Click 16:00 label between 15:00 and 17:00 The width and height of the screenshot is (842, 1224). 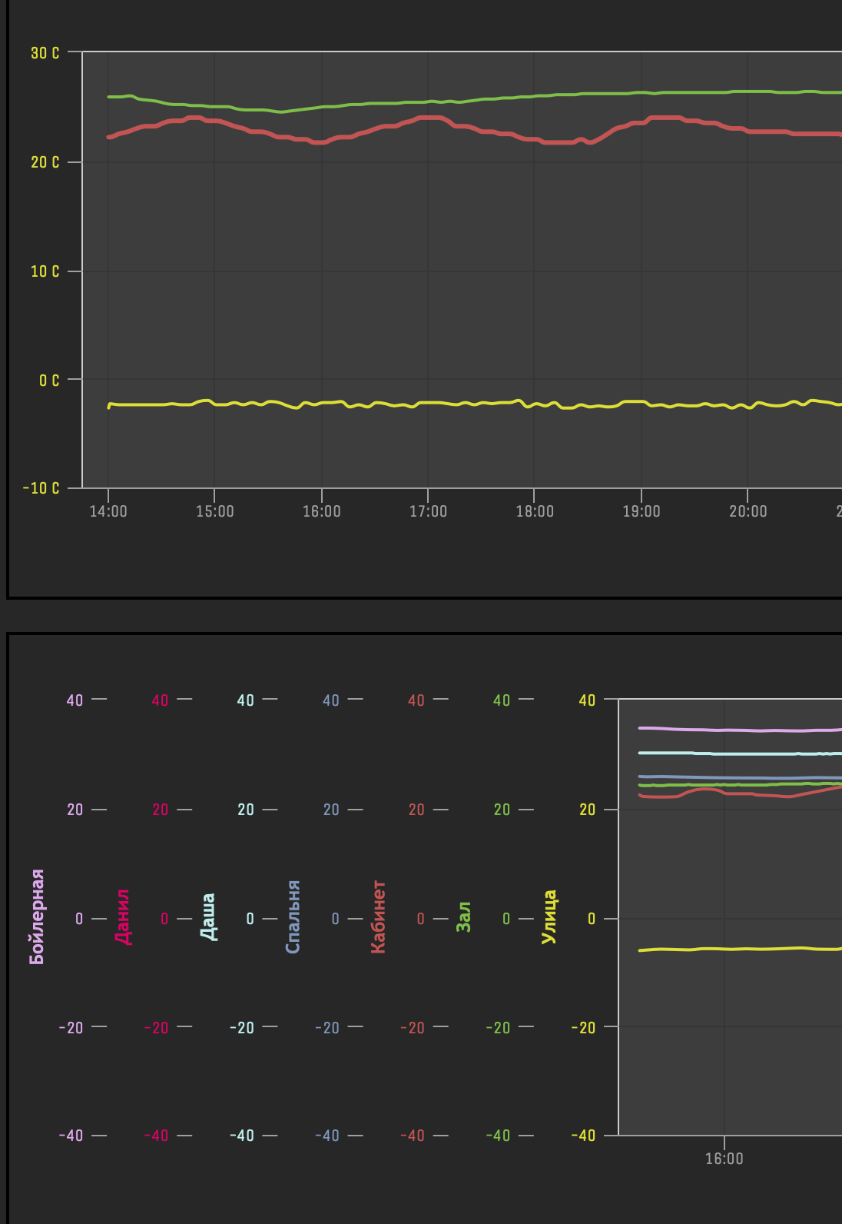(322, 511)
